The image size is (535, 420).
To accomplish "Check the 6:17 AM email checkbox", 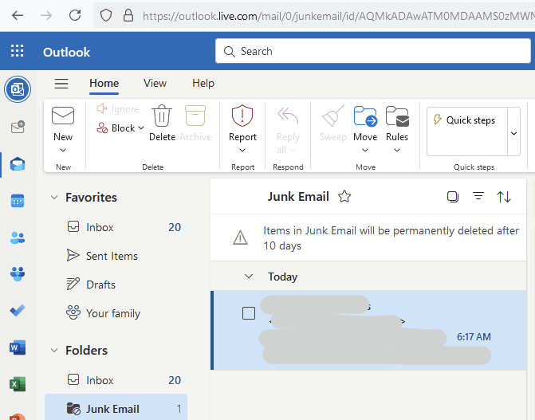I will coord(249,313).
